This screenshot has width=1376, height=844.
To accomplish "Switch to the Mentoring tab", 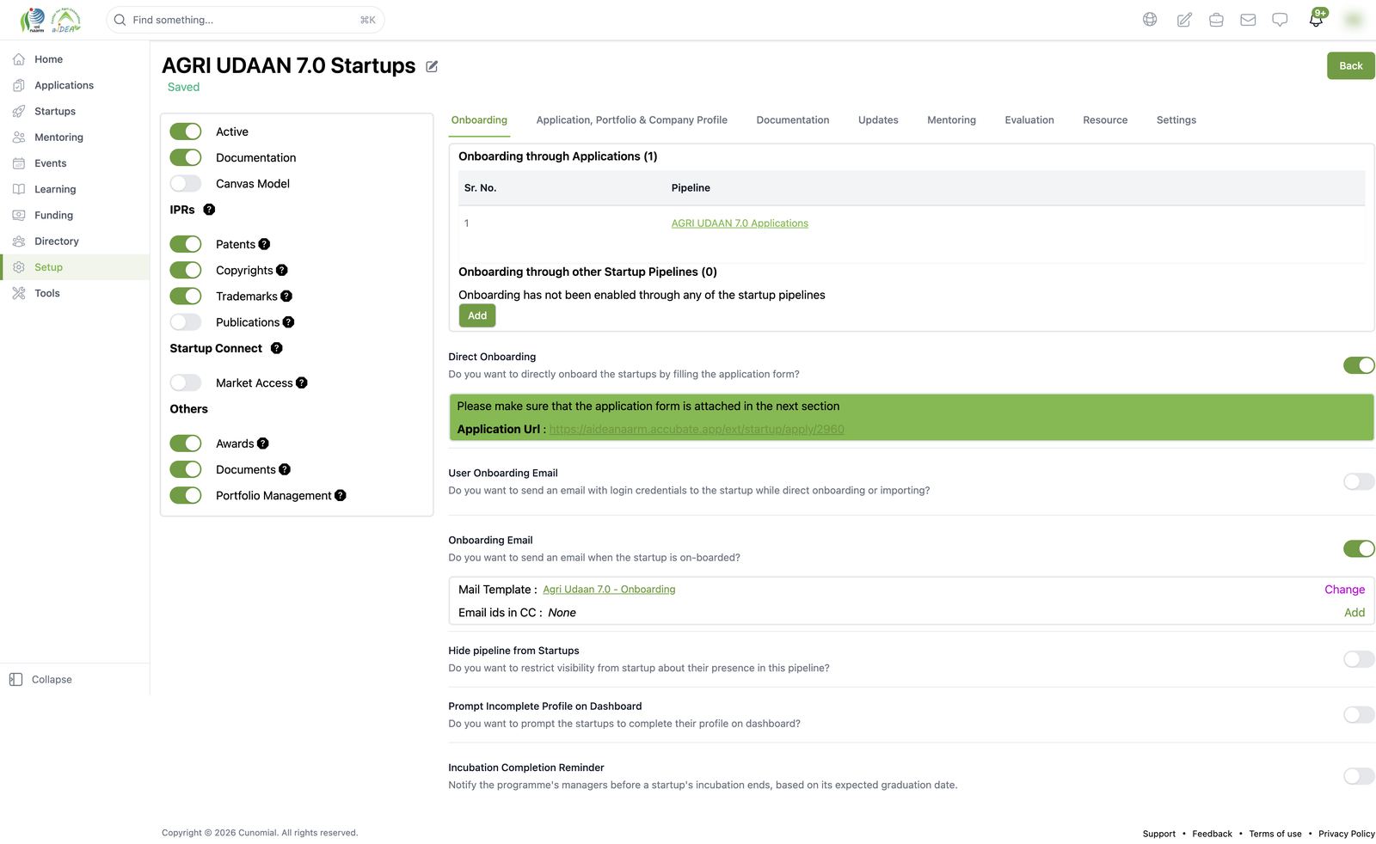I will [x=951, y=120].
